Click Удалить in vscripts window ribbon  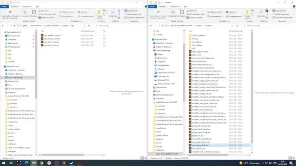(x=231, y=12)
